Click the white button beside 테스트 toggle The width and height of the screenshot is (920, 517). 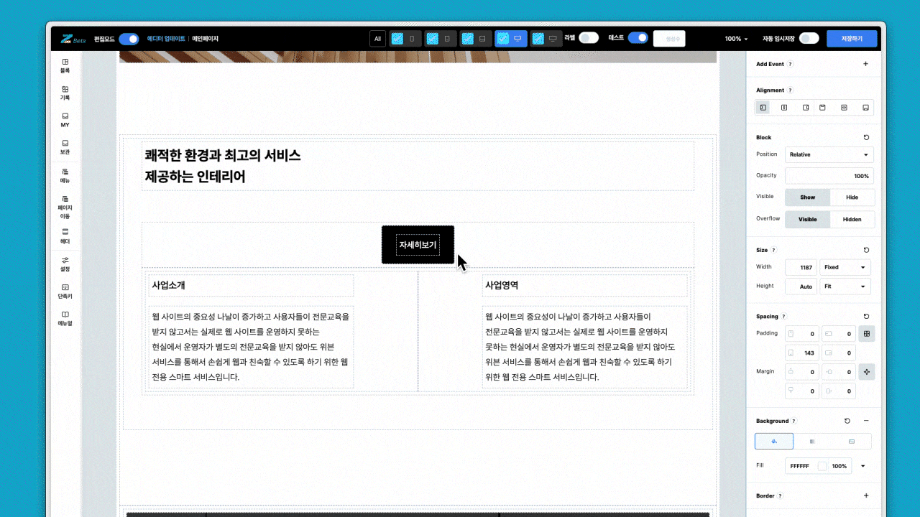(668, 39)
